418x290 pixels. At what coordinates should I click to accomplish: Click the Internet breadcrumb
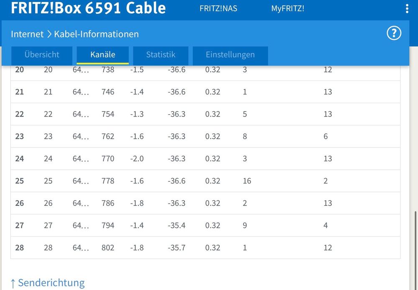tap(27, 34)
